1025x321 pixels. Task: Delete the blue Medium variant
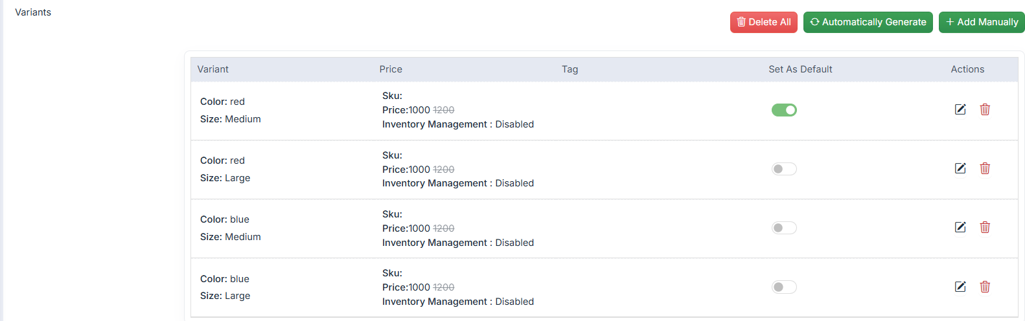985,227
